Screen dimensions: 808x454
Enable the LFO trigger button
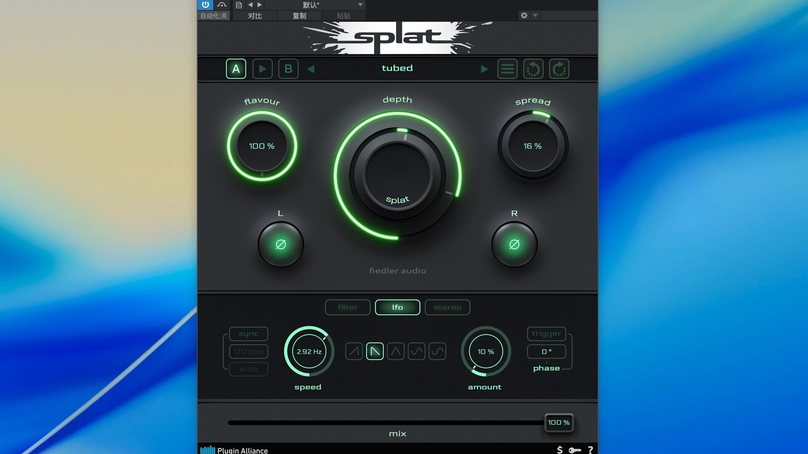(546, 334)
